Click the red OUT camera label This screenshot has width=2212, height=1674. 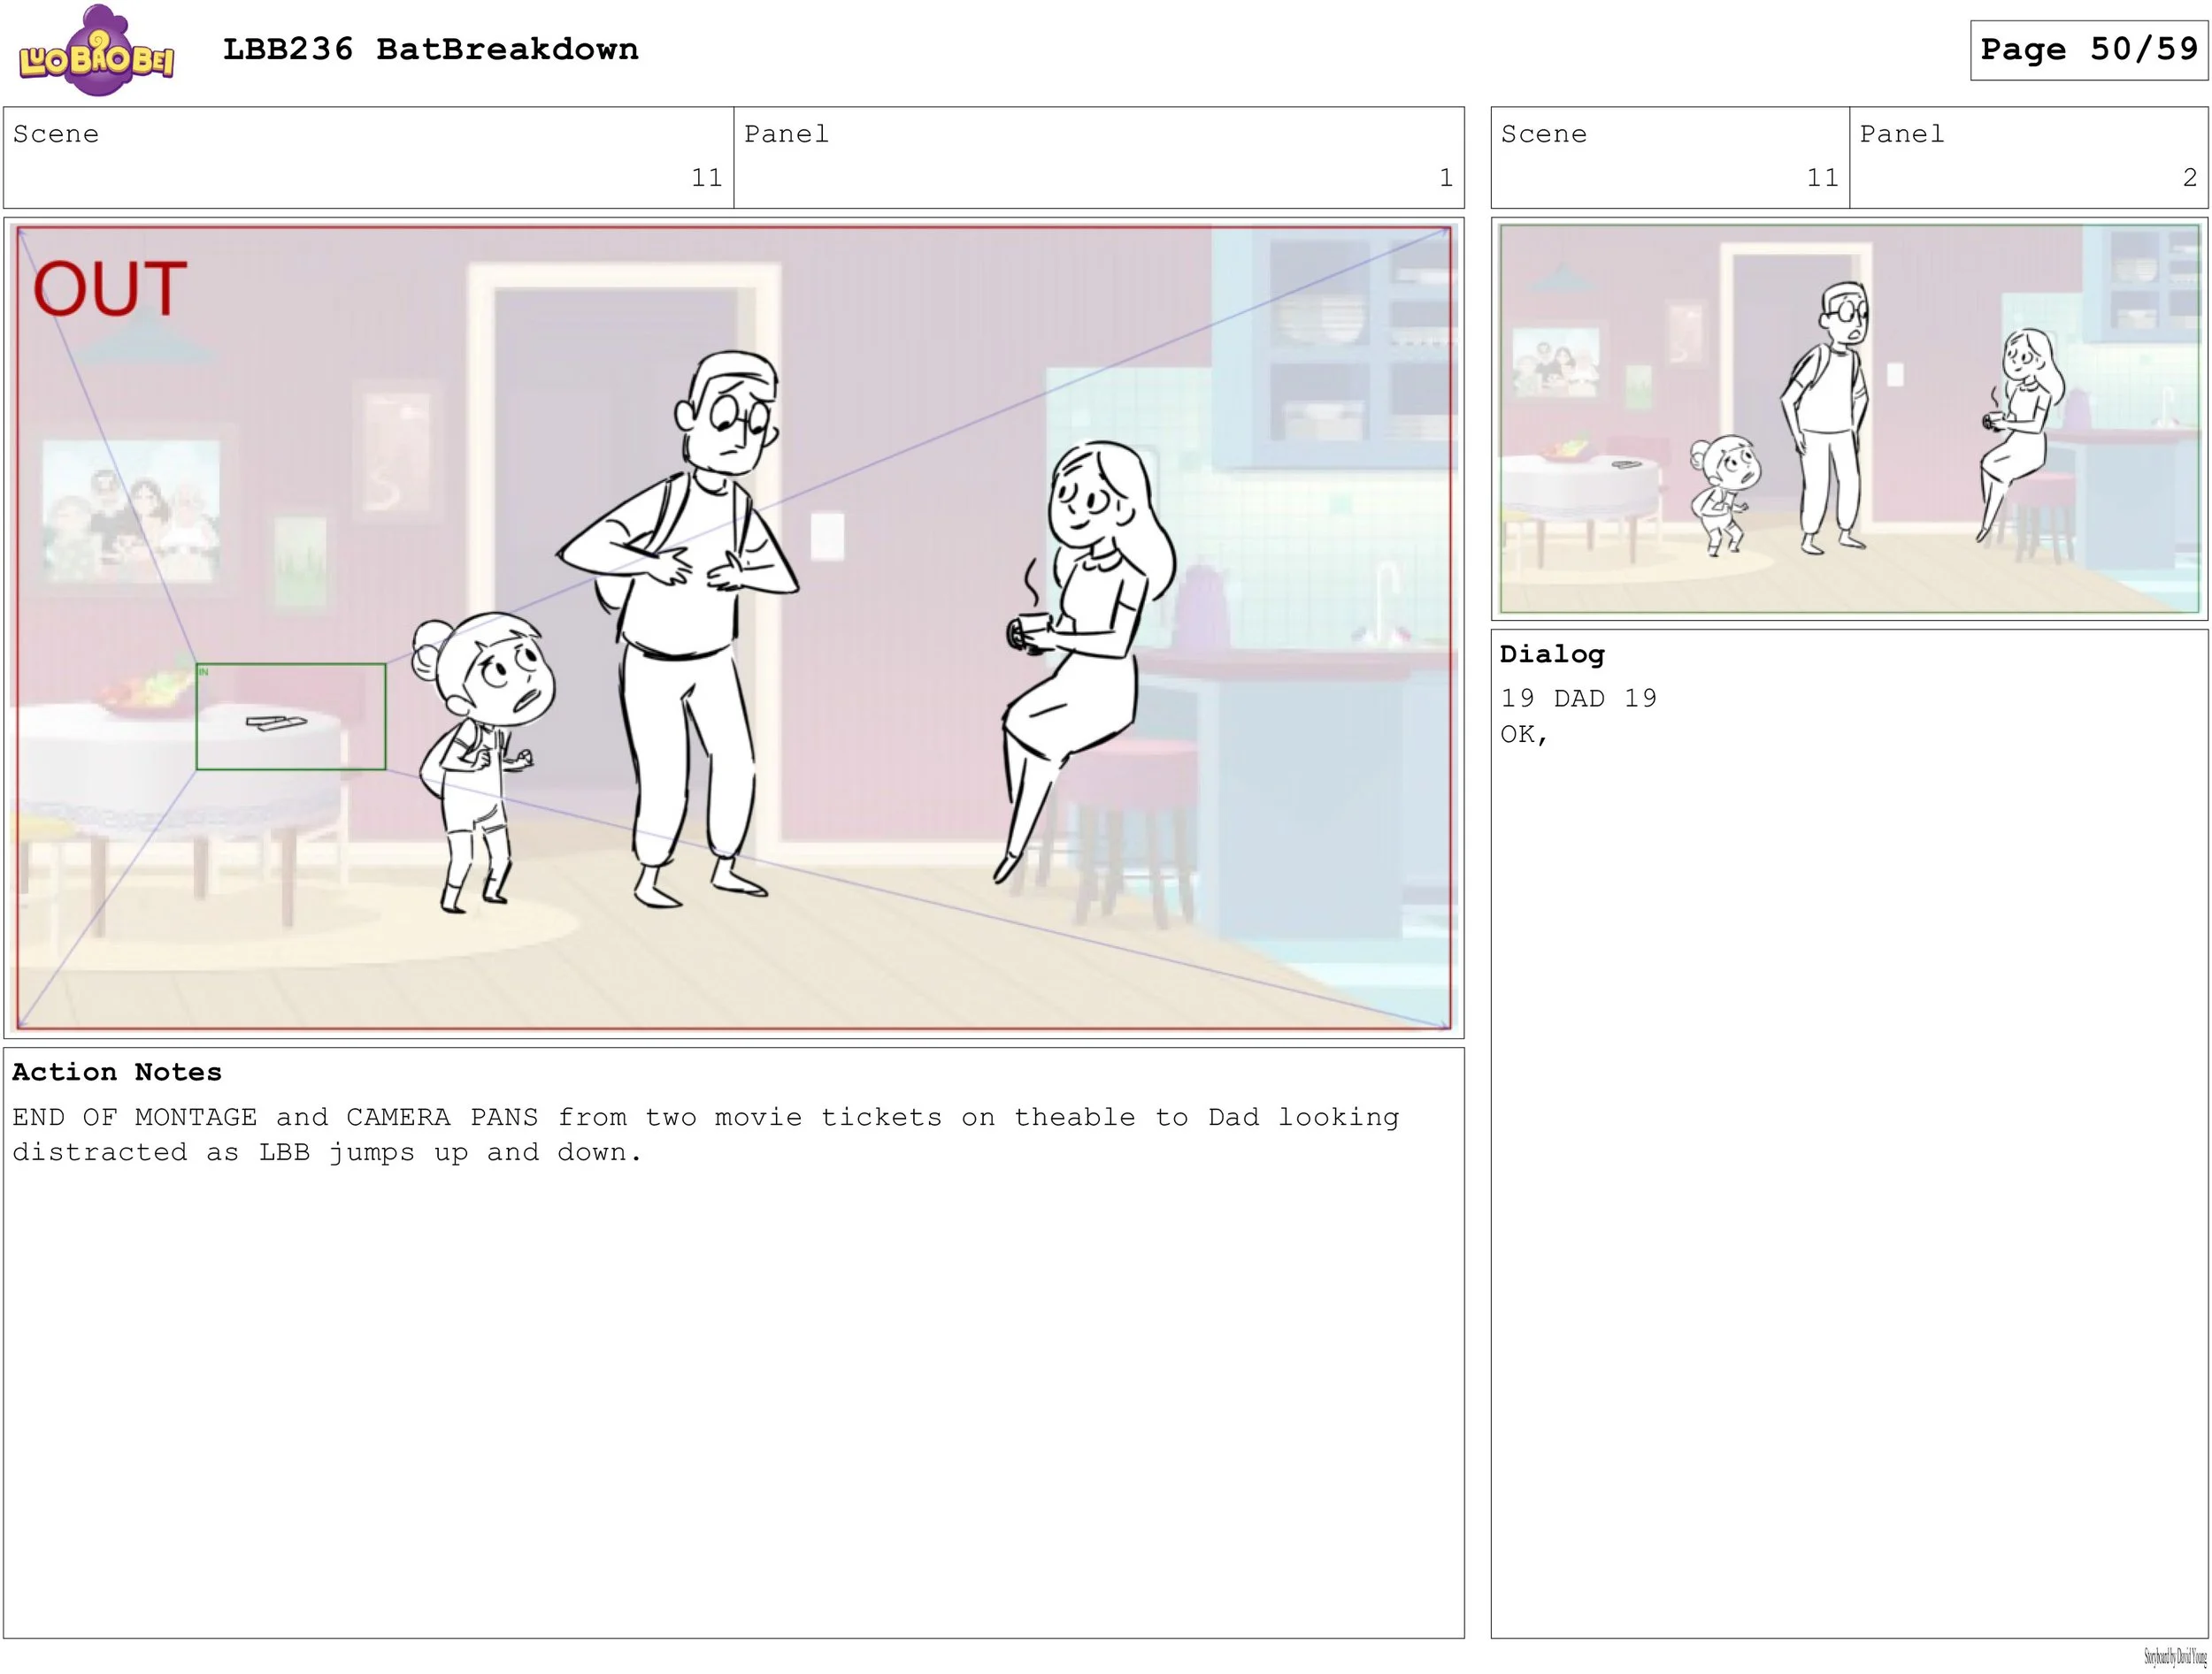tap(110, 290)
